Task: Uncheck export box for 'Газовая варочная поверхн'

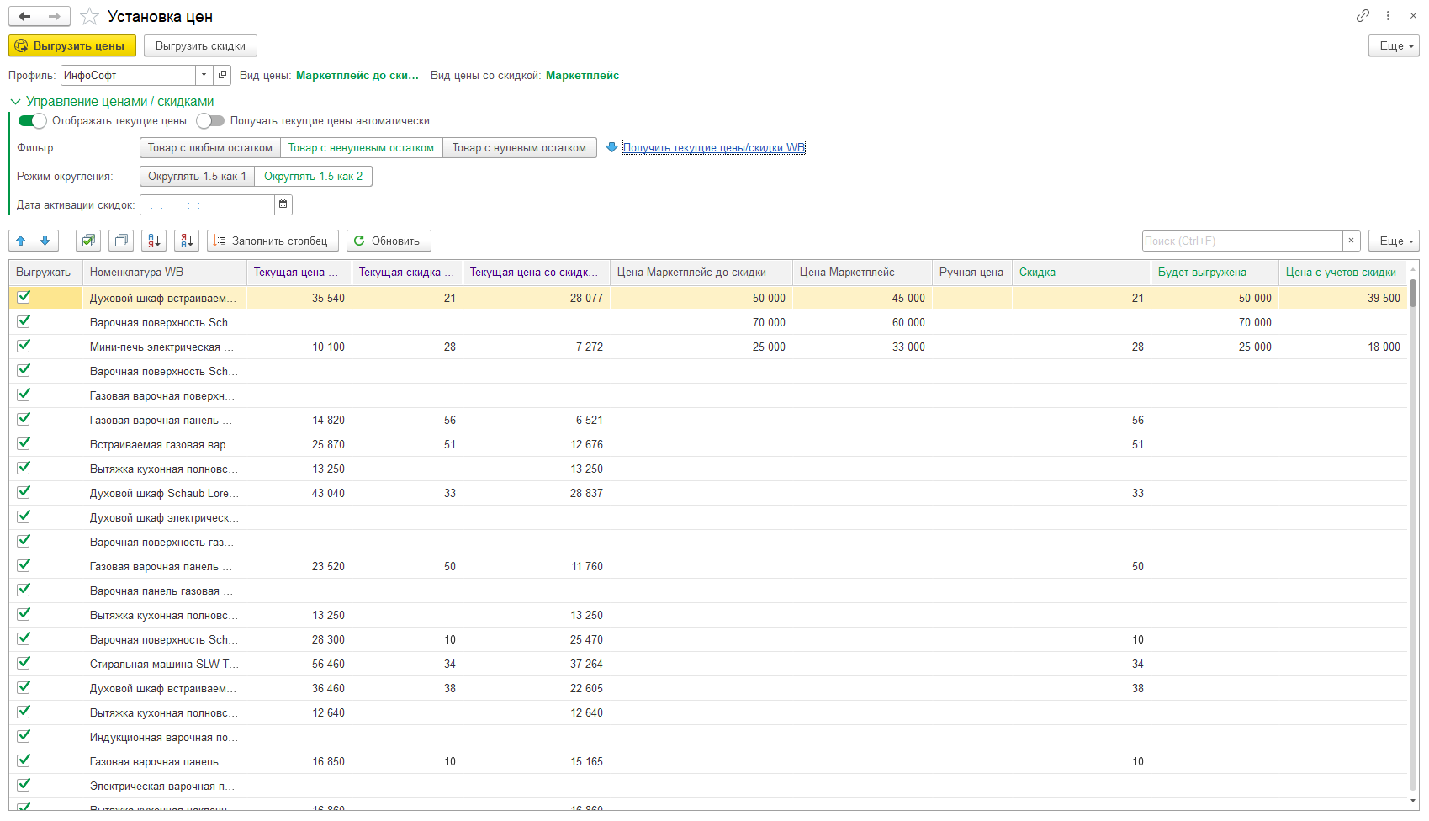Action: (24, 395)
